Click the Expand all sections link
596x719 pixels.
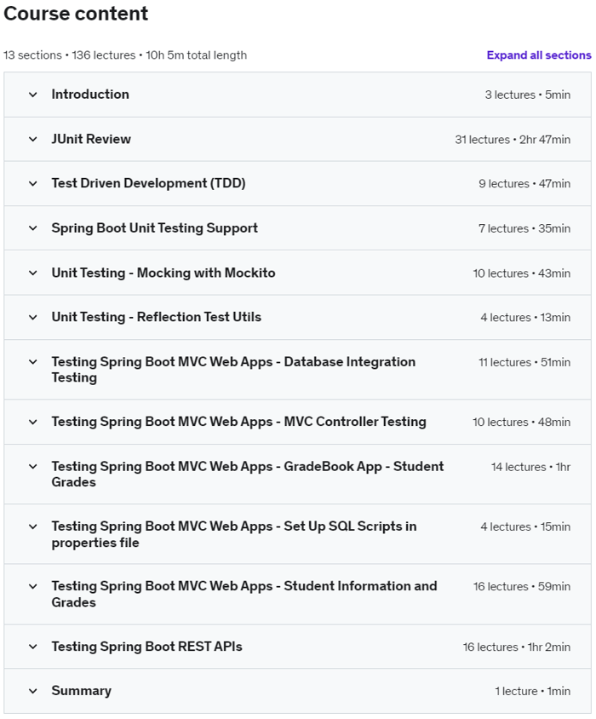(x=537, y=55)
